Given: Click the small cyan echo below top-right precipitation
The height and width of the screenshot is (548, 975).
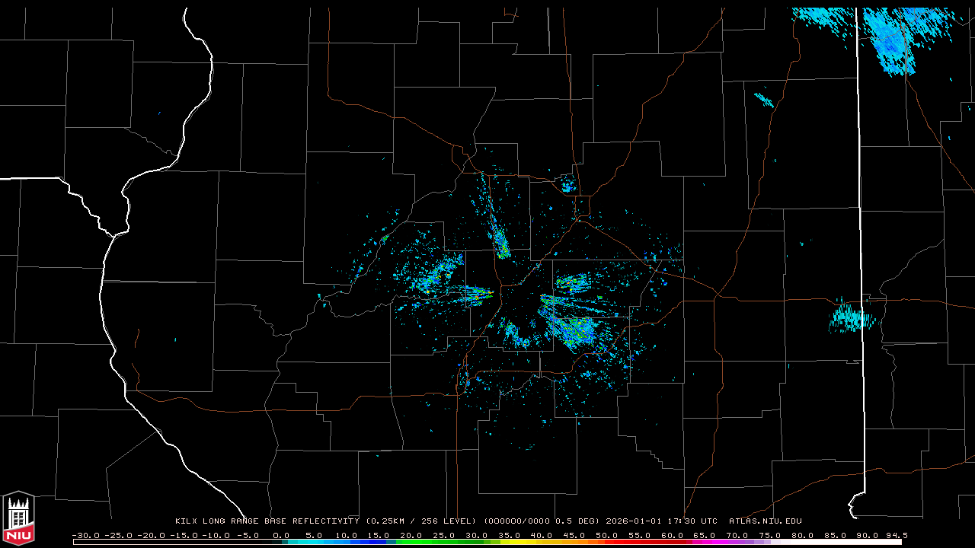Looking at the screenshot, I should [763, 99].
